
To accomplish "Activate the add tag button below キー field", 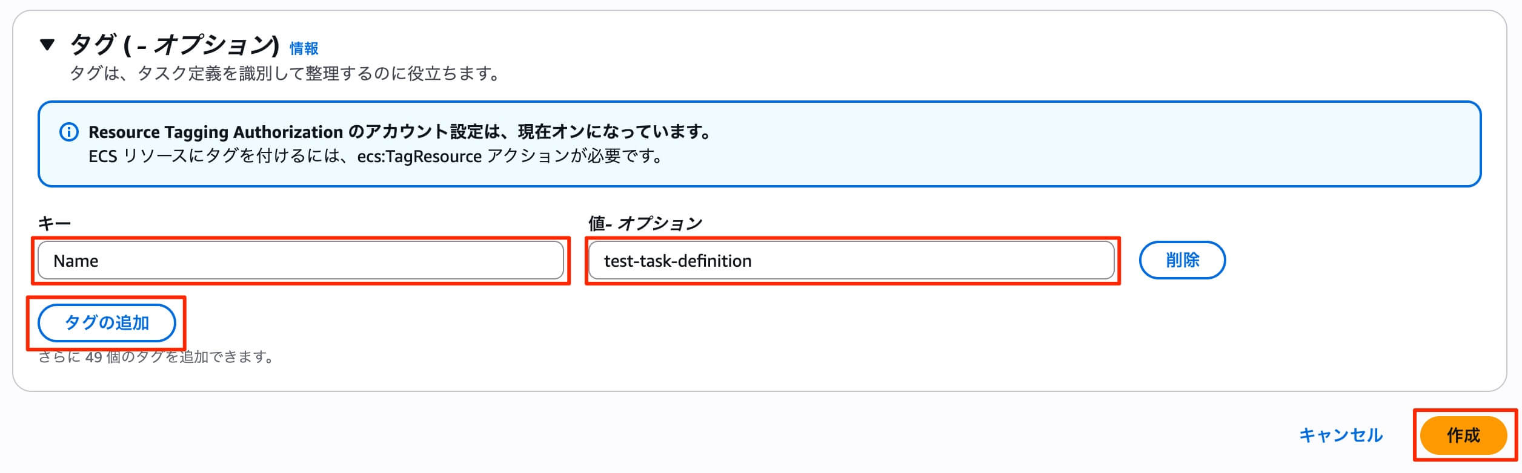I will click(x=107, y=324).
